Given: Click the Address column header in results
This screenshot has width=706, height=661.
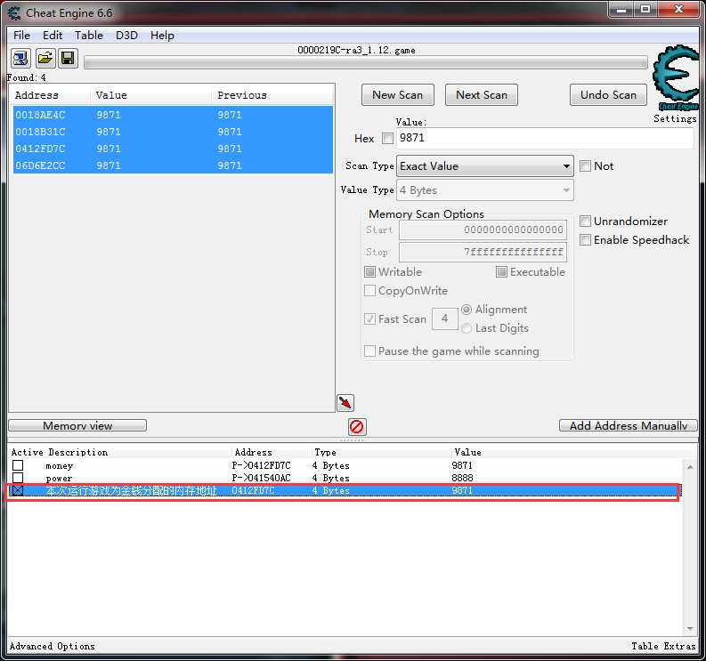Looking at the screenshot, I should click(x=37, y=95).
